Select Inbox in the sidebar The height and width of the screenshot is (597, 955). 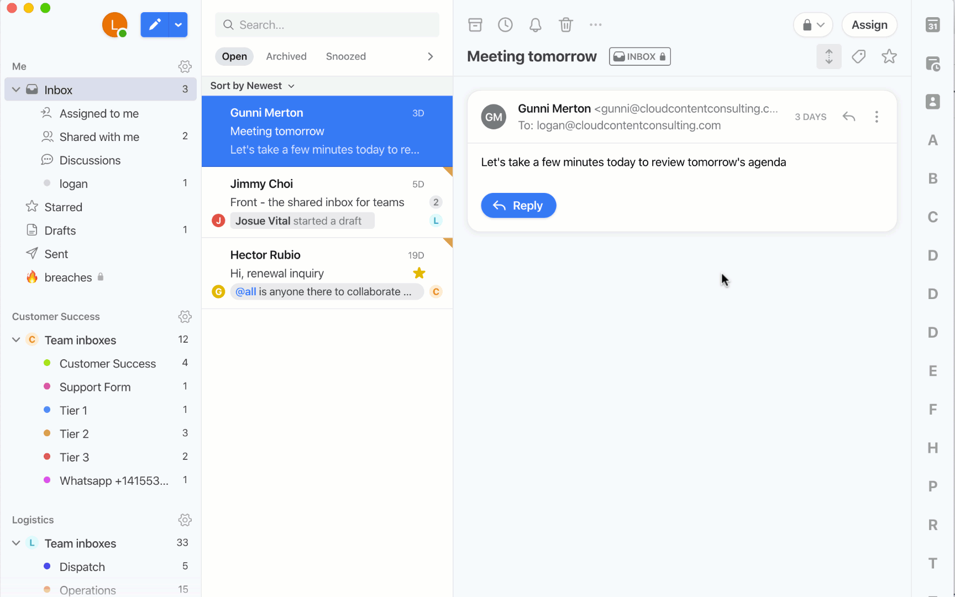point(101,90)
